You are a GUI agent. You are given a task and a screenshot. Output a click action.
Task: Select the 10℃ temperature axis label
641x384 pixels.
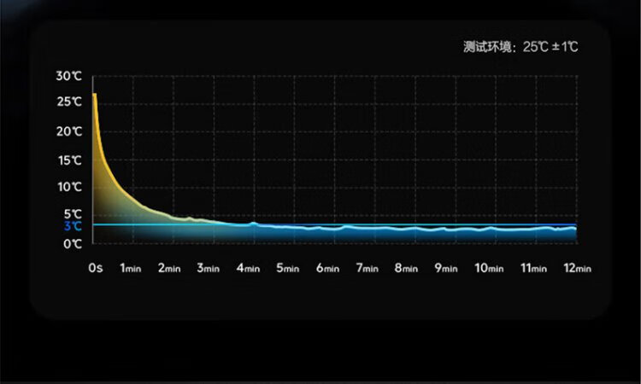tap(68, 187)
